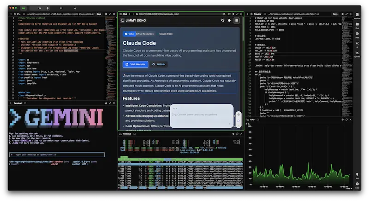Click the CPU label in graph block header
This screenshot has width=369, height=201.
pyautogui.click(x=252, y=120)
